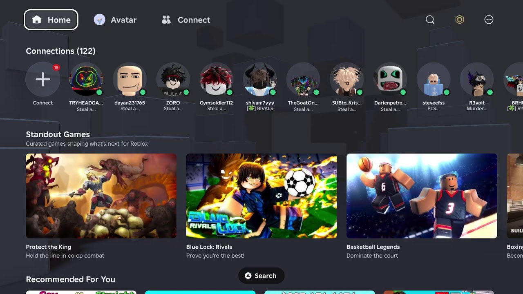
Task: Click the "Protect the King" title
Action: (49, 247)
